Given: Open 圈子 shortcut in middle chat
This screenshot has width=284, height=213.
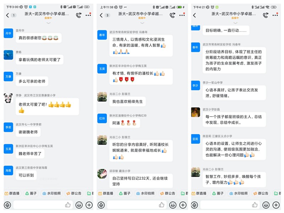Looking at the screenshot, I should coord(124,193).
